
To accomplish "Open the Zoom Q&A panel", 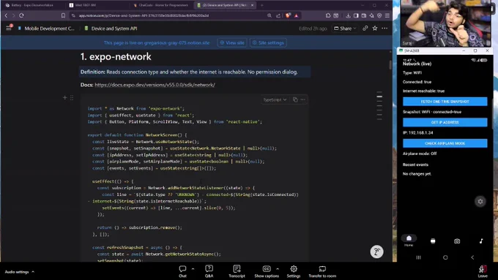I will click(209, 271).
